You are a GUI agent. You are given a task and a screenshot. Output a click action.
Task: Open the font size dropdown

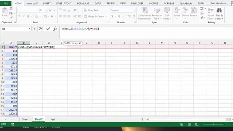coord(46,10)
